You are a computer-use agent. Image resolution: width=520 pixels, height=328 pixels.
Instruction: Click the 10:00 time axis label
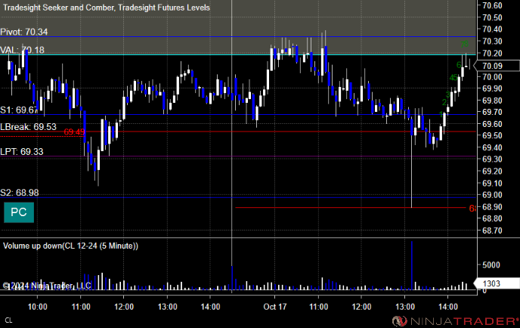pyautogui.click(x=38, y=307)
